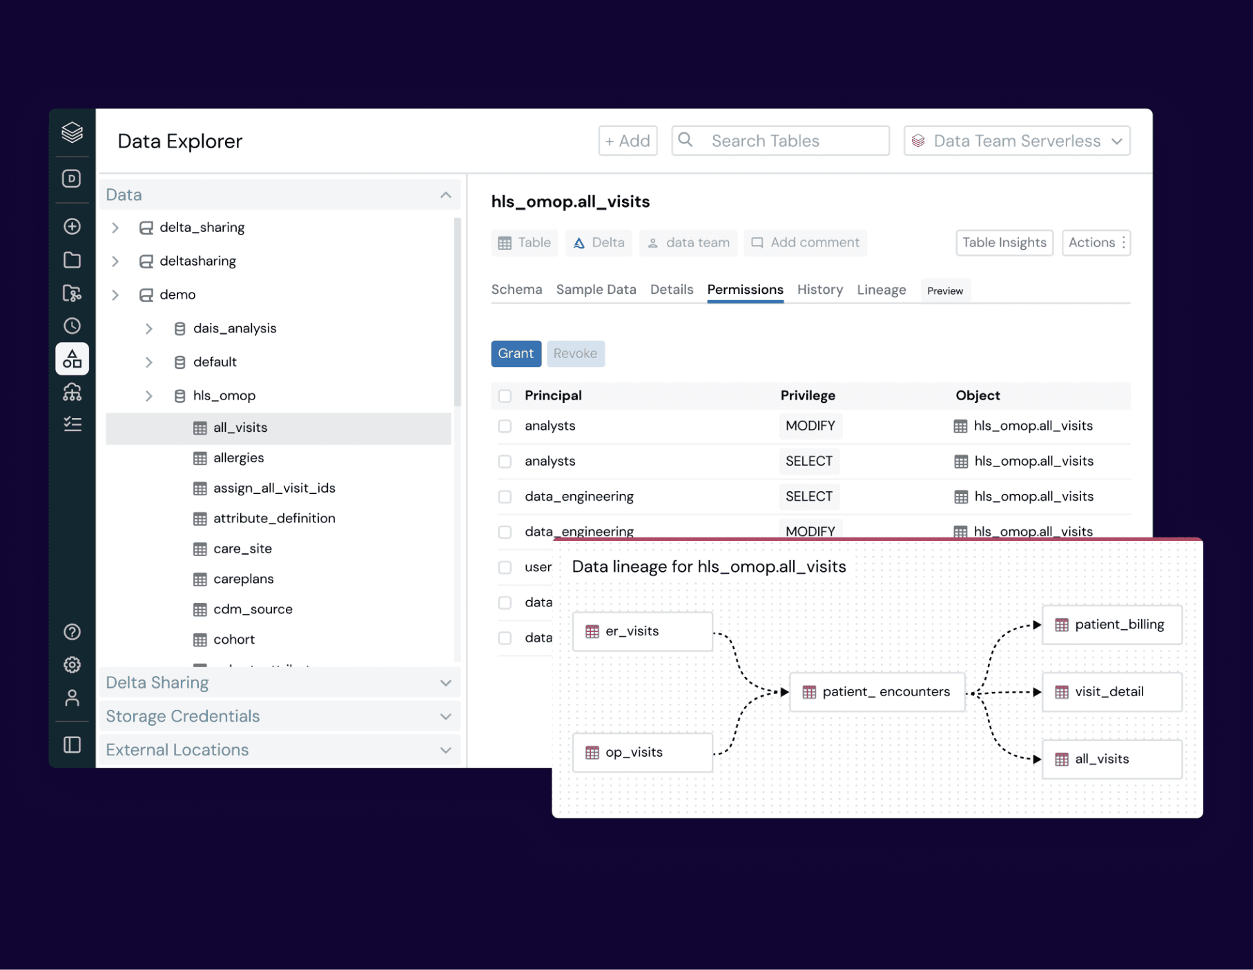Collapse the Data section
This screenshot has height=970, width=1253.
tap(445, 195)
